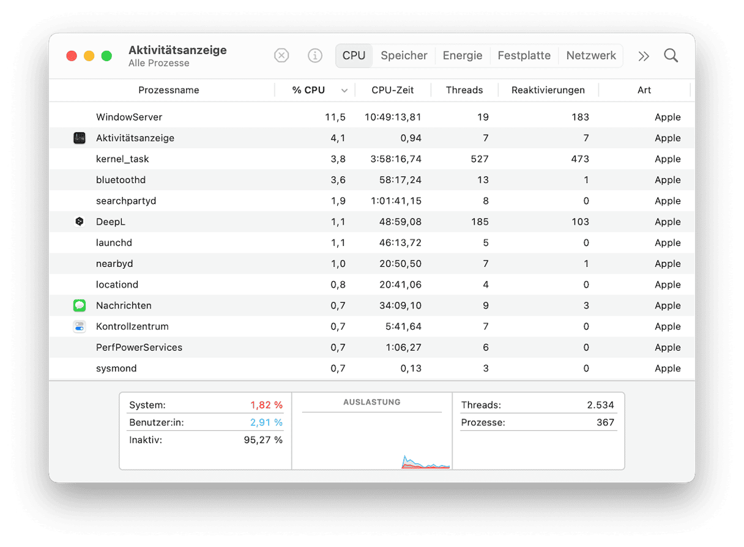Viewport: 744px width, 547px height.
Task: Select the DeepL process name
Action: pyautogui.click(x=111, y=222)
